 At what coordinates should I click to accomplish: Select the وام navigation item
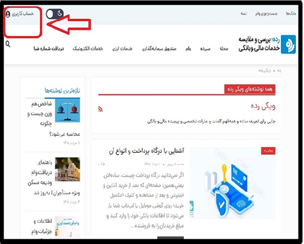(x=188, y=49)
